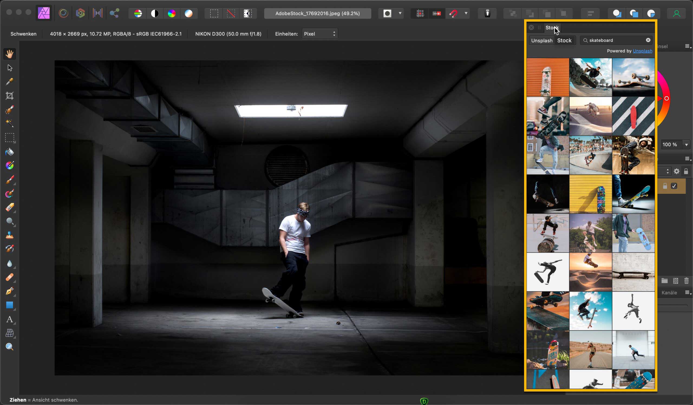693x405 pixels.
Task: Select the Flood Fill bucket tool
Action: (x=10, y=152)
